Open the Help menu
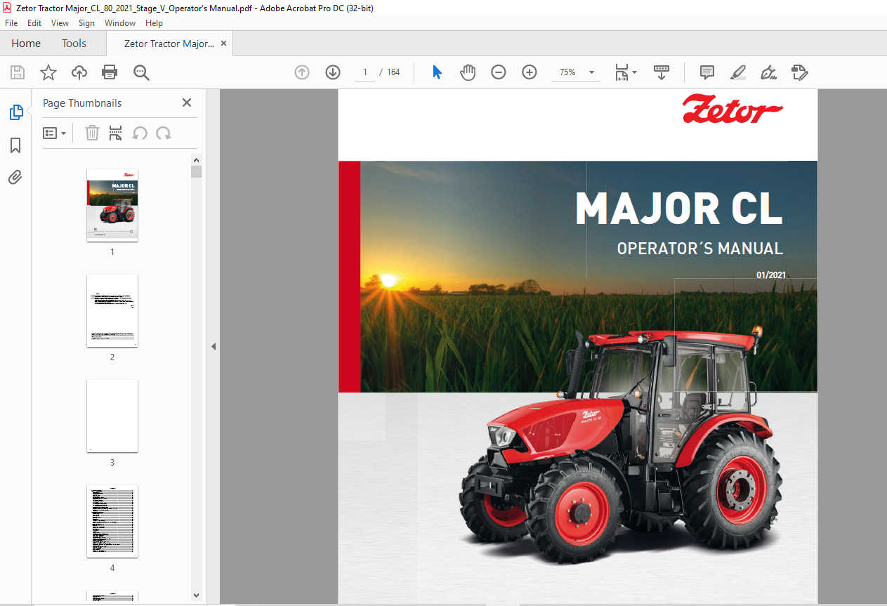Viewport: 887px width, 606px height. [x=154, y=23]
